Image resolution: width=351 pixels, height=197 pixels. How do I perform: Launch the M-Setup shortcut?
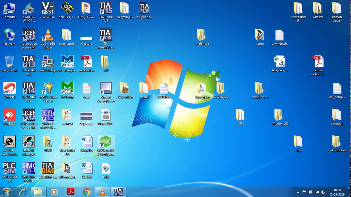coord(67,91)
